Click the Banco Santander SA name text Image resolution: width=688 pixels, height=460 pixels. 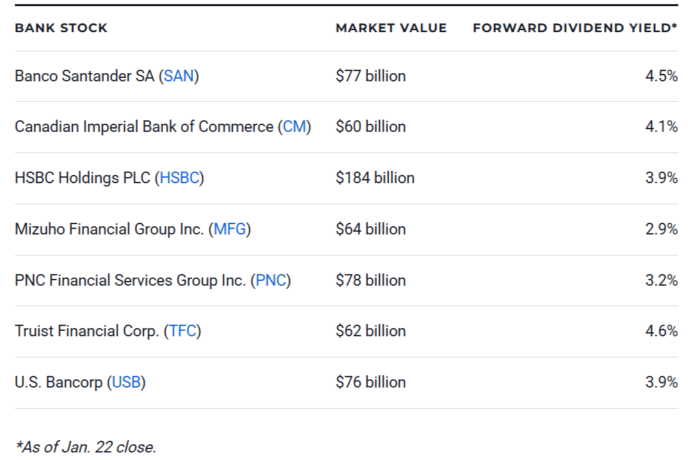click(84, 76)
